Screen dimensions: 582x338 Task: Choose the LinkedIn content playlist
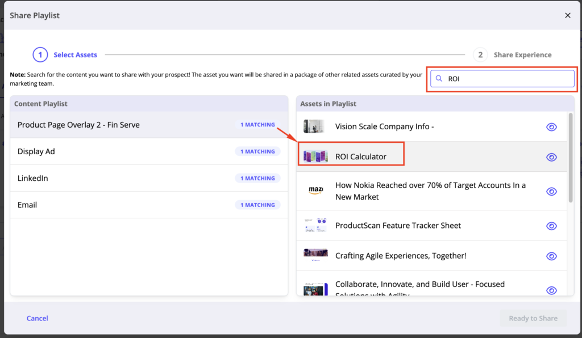point(33,178)
